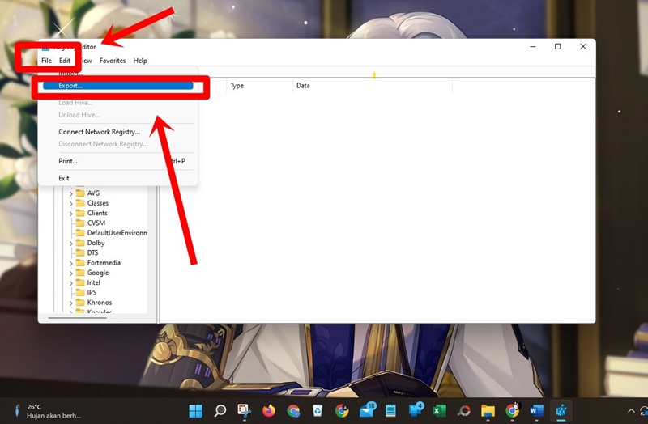
Task: Click the CVSM folder icon
Action: 80,223
